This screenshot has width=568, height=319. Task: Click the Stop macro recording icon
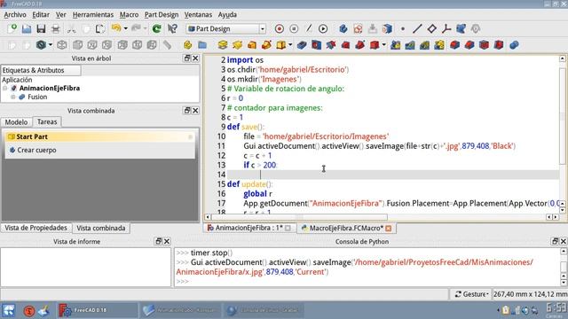[294, 28]
